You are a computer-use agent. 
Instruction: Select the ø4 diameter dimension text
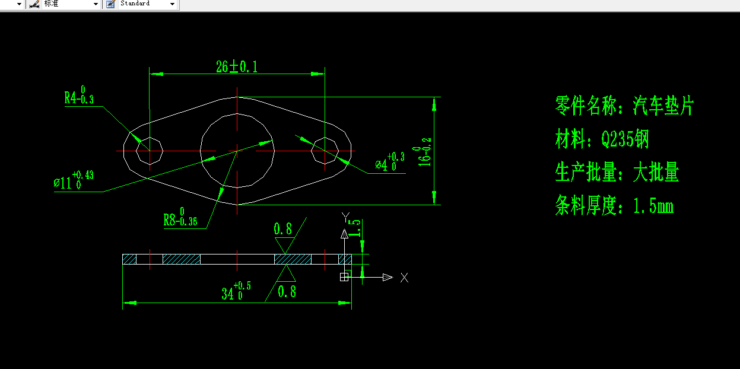(390, 163)
